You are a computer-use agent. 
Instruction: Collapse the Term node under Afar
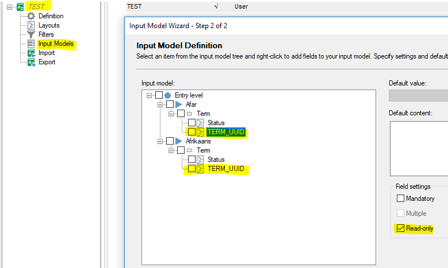171,114
